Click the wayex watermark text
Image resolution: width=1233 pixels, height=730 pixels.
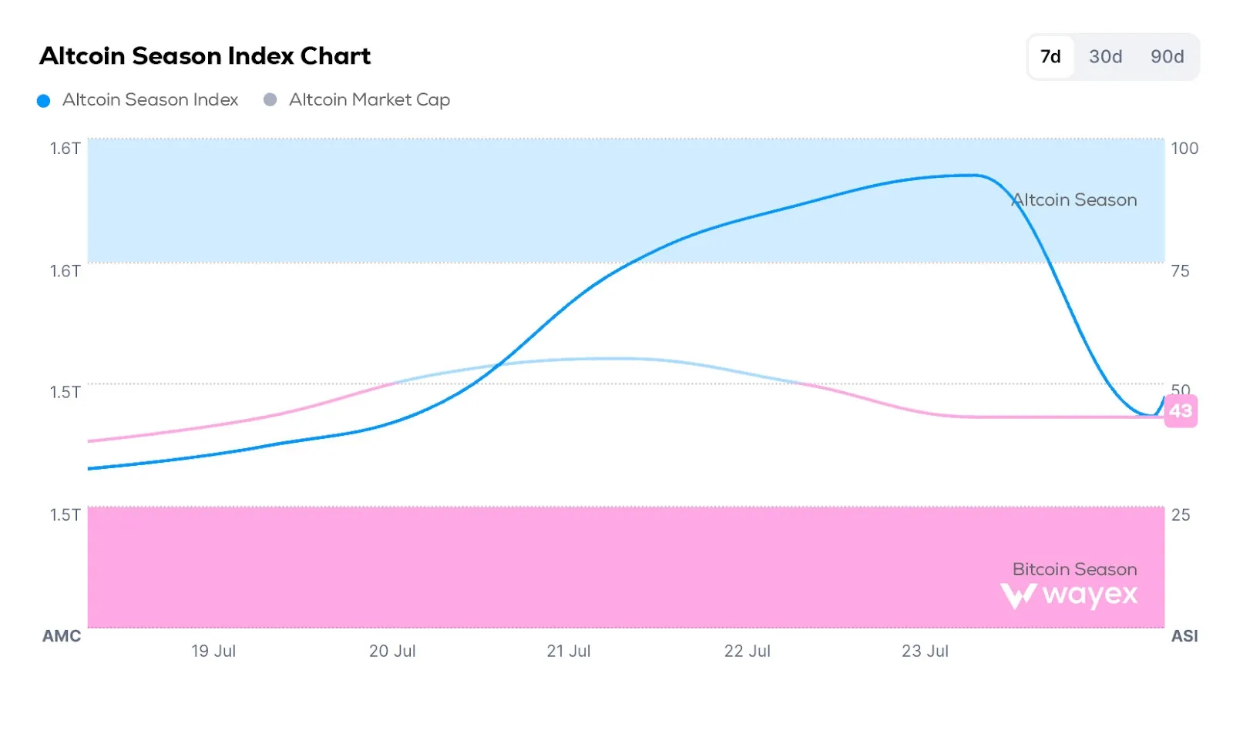click(1090, 594)
